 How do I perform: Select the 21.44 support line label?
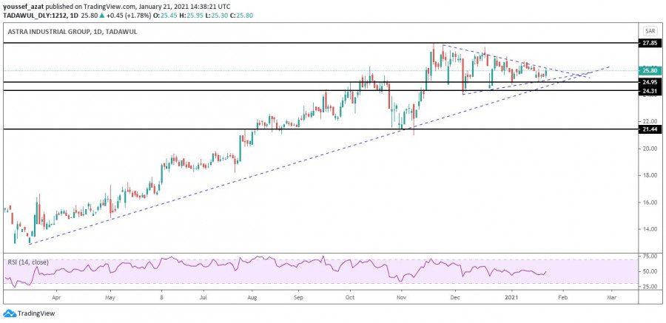650,129
